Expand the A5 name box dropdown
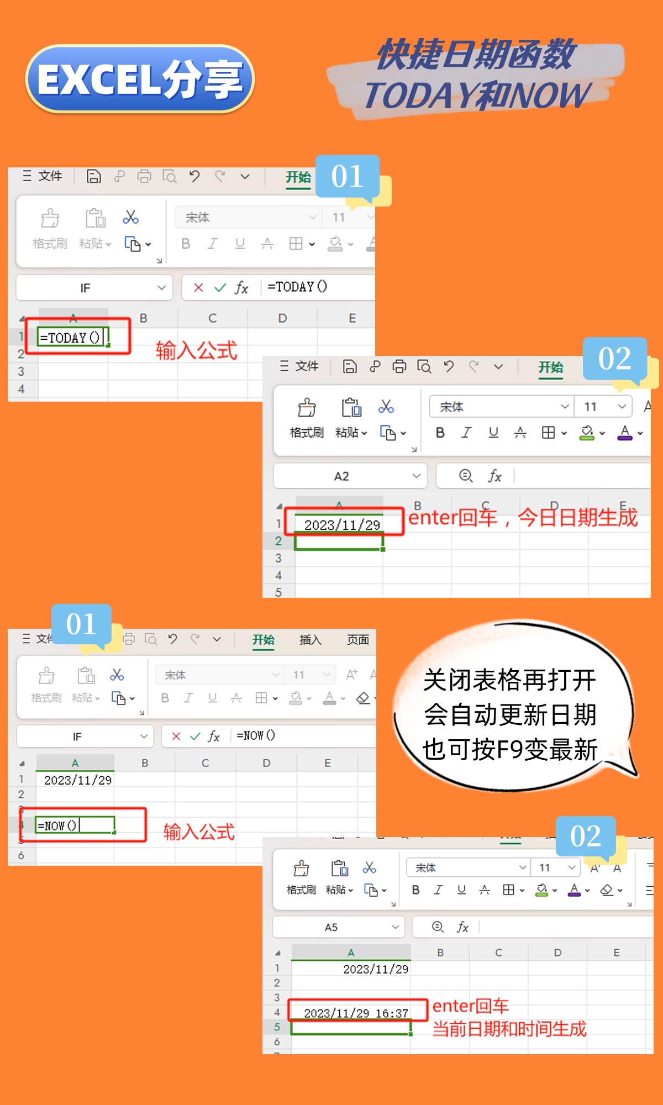This screenshot has height=1105, width=663. point(396,927)
